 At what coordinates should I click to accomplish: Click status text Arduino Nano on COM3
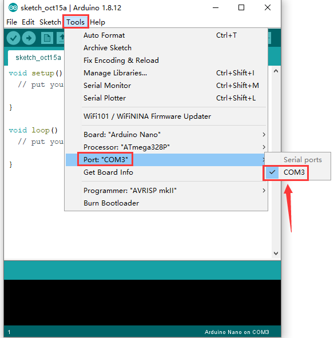[x=237, y=332]
